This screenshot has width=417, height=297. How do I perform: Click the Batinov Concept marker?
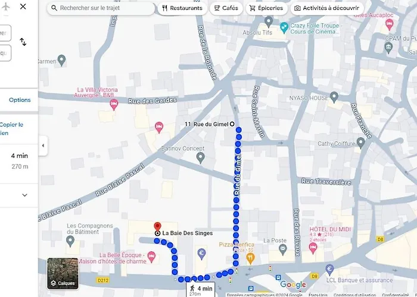[201, 157]
